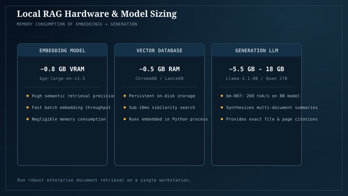Select the 'GENERATION LLM' card header
Viewport: 348px width, 196px height.
[257, 50]
